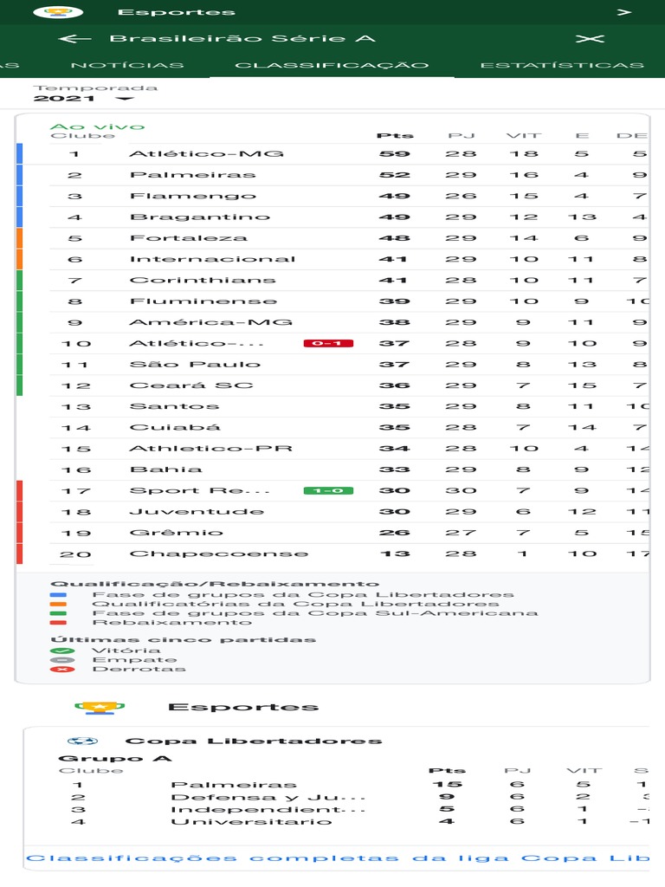The image size is (665, 887).
Task: Close the Brasileirão Série A panel
Action: point(590,38)
